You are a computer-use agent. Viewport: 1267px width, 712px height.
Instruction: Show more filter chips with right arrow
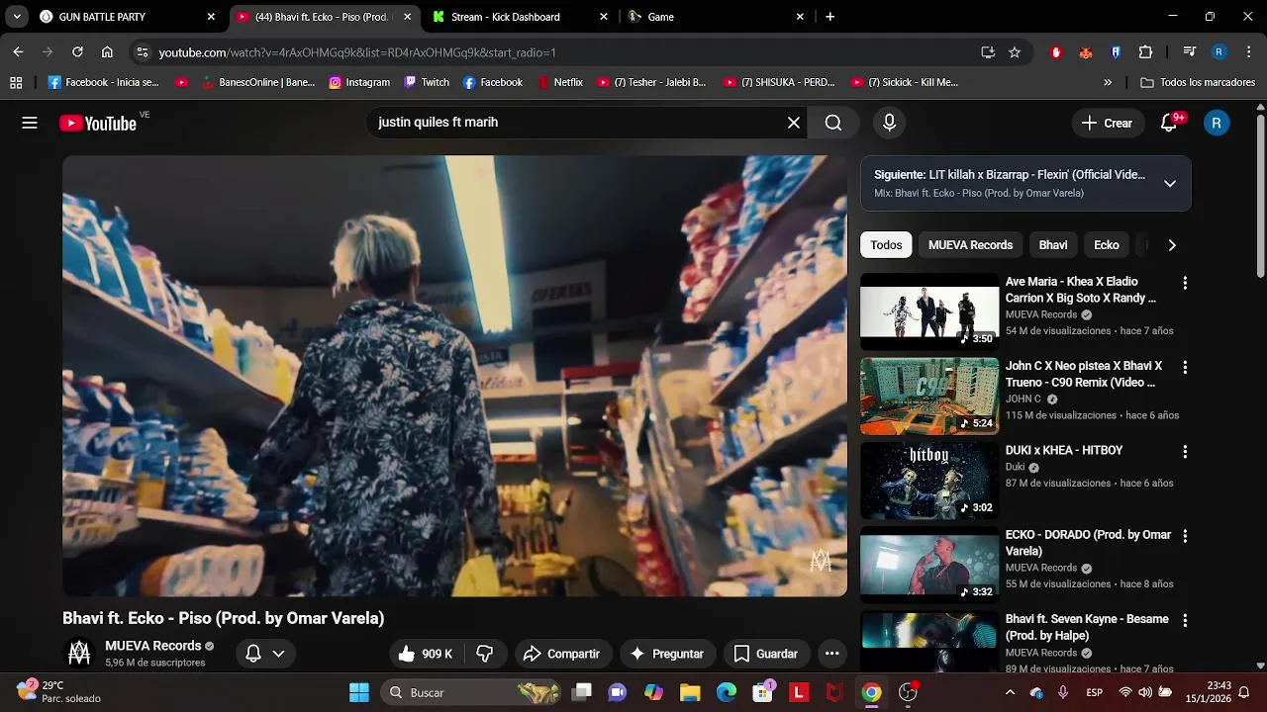(x=1172, y=245)
